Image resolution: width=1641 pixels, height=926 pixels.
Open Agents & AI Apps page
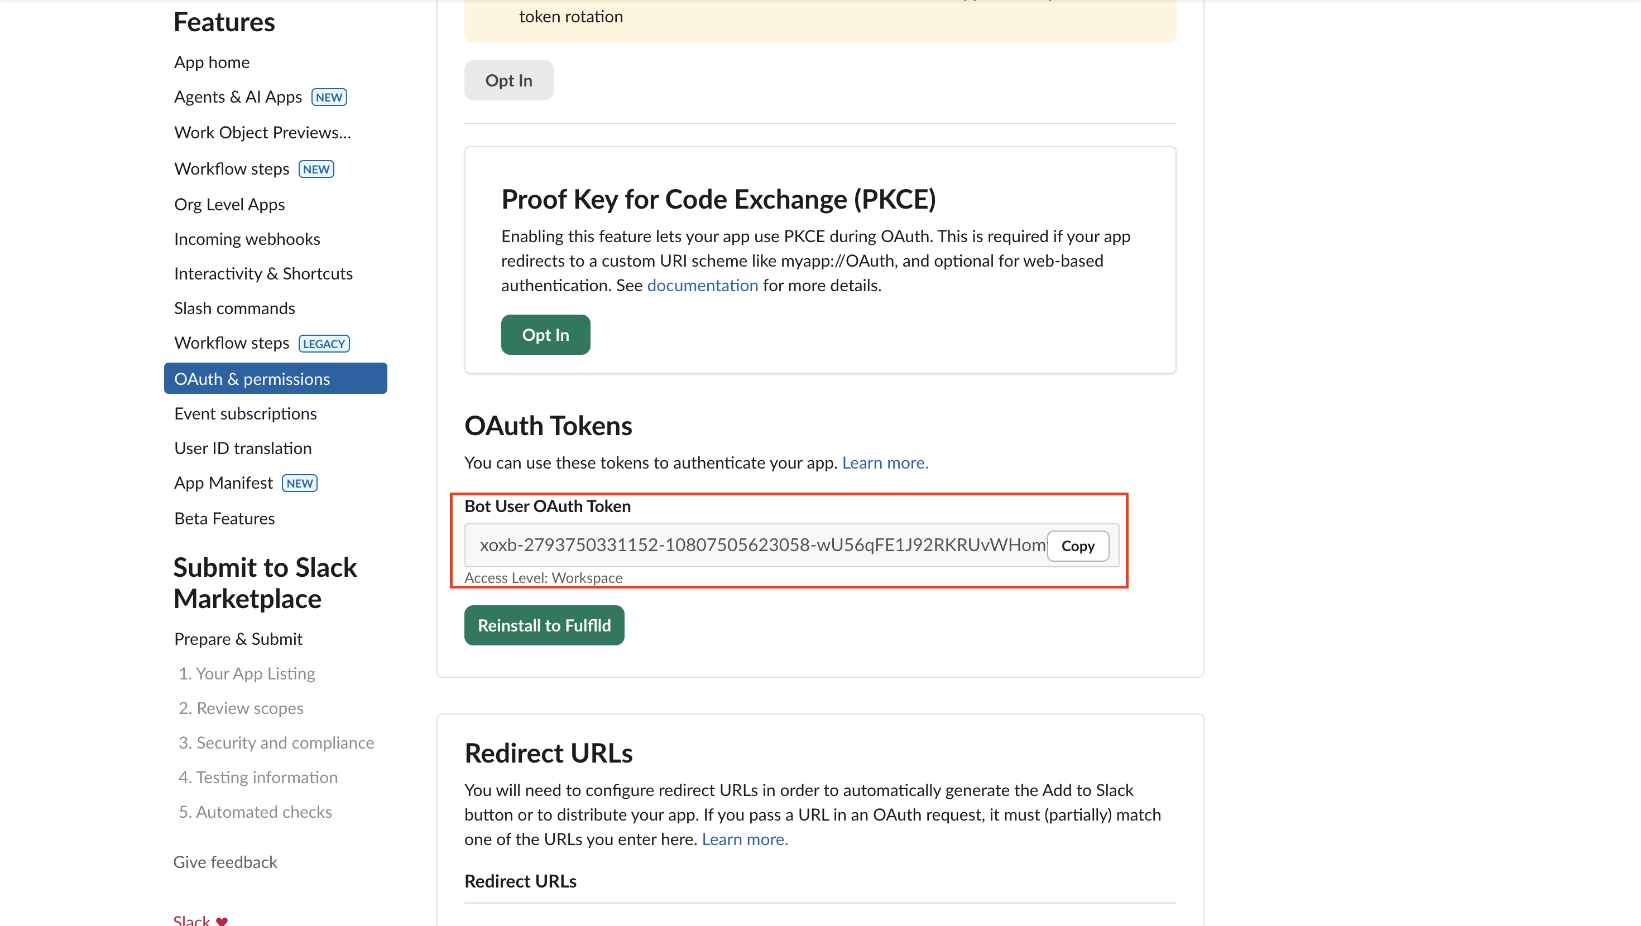[238, 97]
